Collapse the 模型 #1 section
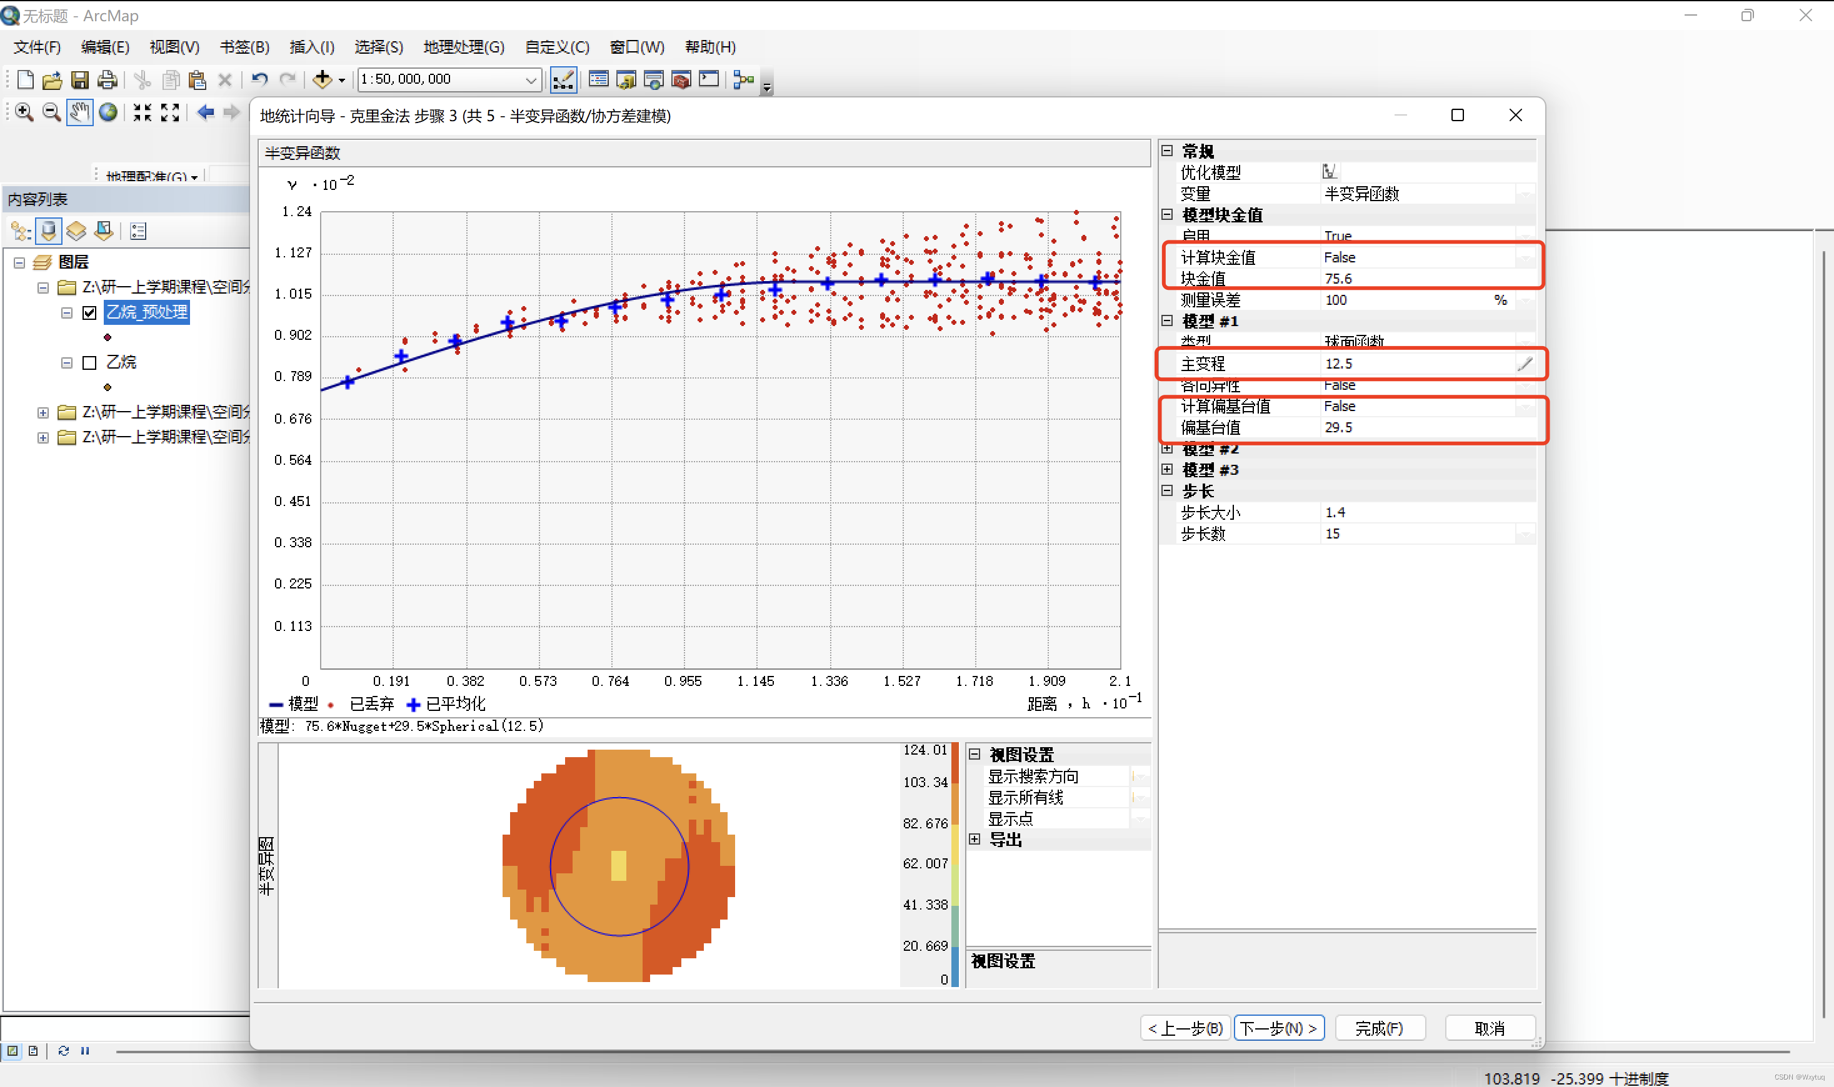 pyautogui.click(x=1167, y=321)
